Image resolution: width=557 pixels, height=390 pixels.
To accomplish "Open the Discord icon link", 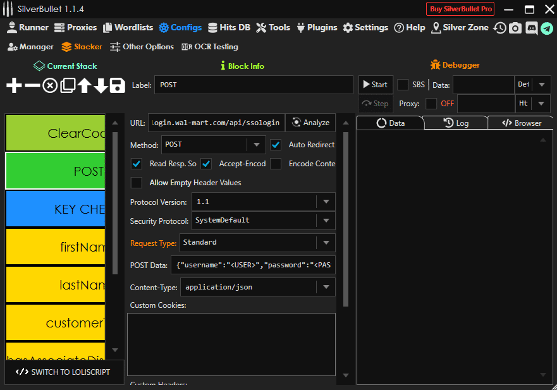I will (531, 28).
